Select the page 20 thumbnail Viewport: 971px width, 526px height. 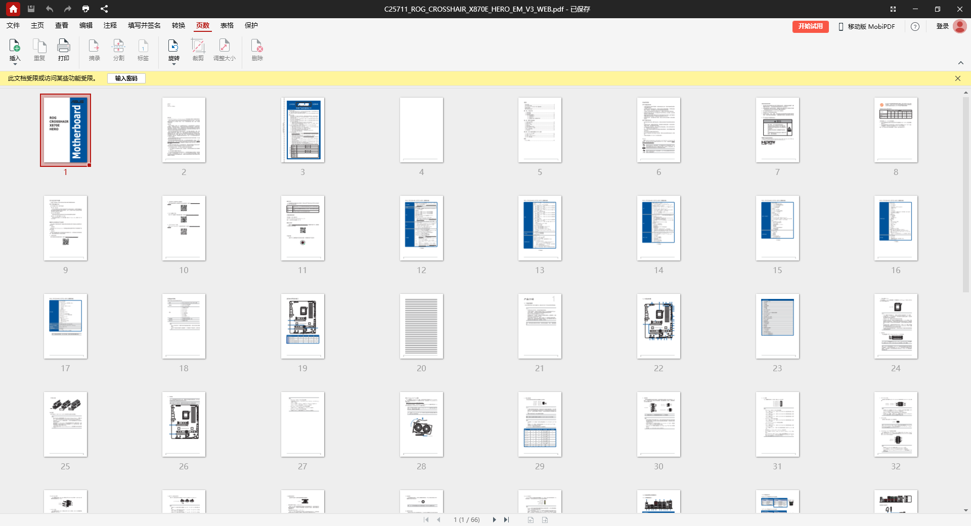421,326
